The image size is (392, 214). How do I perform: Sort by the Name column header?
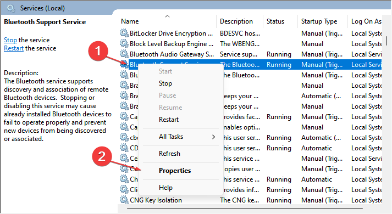[130, 21]
